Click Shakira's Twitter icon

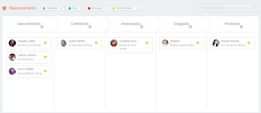(180, 45)
